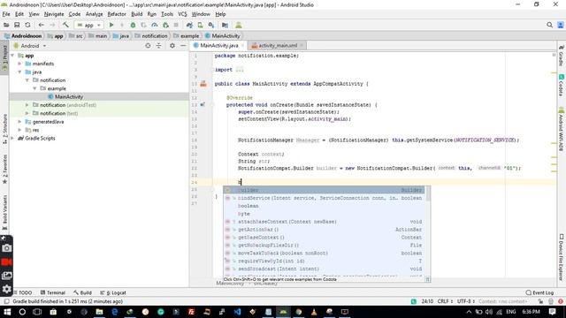The image size is (566, 318).
Task: Toggle the read-only lock icon in status bar
Action: tap(540, 301)
